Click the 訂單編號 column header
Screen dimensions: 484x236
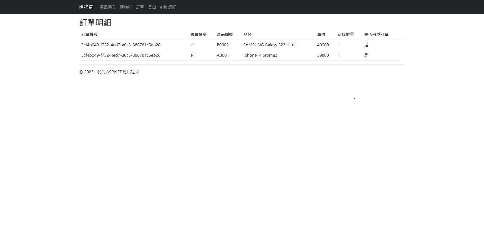click(89, 35)
